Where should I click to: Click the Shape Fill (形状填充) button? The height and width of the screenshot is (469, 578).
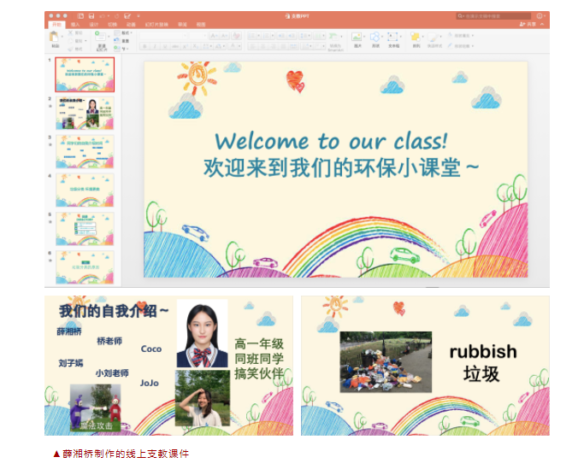pos(460,36)
